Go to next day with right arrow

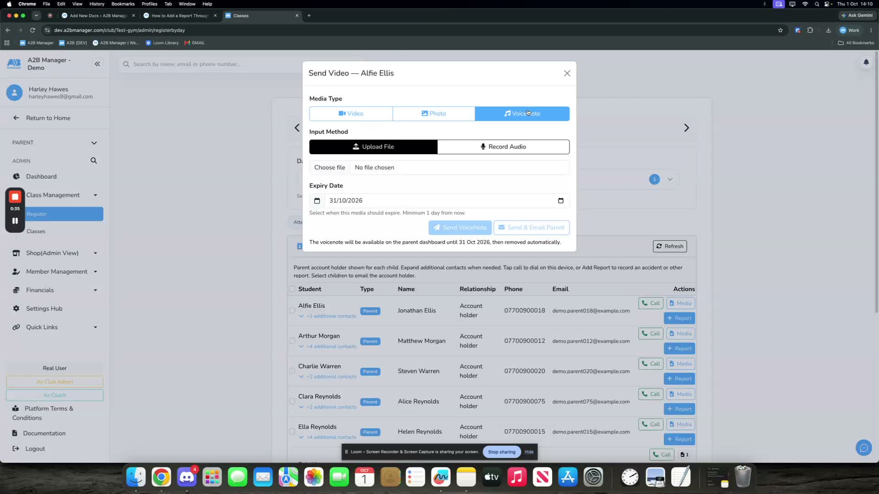click(x=686, y=128)
